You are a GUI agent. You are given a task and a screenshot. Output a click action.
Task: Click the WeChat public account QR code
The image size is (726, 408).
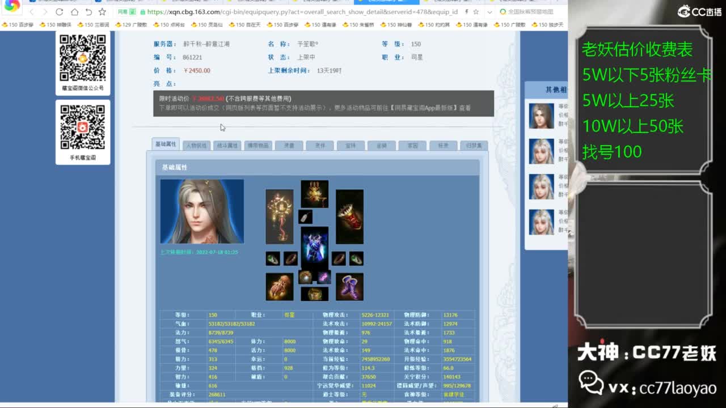[x=83, y=58]
